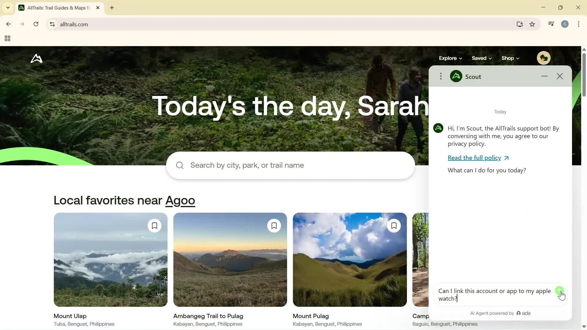Select the AllTrails logo
Viewport: 587px width, 330px height.
[36, 58]
